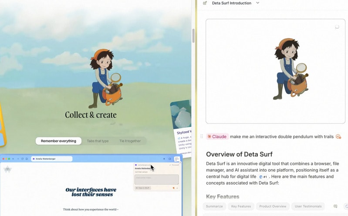Image resolution: width=348 pixels, height=216 pixels.
Task: Click the girl illustration in the note card
Action: [291, 69]
